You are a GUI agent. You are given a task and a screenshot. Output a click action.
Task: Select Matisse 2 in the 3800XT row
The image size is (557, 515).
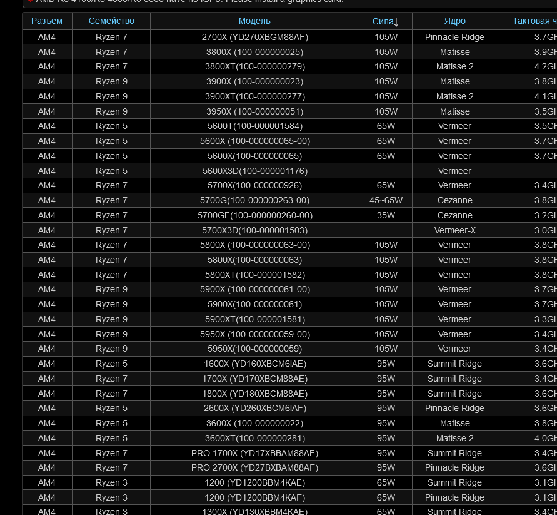[x=454, y=66]
